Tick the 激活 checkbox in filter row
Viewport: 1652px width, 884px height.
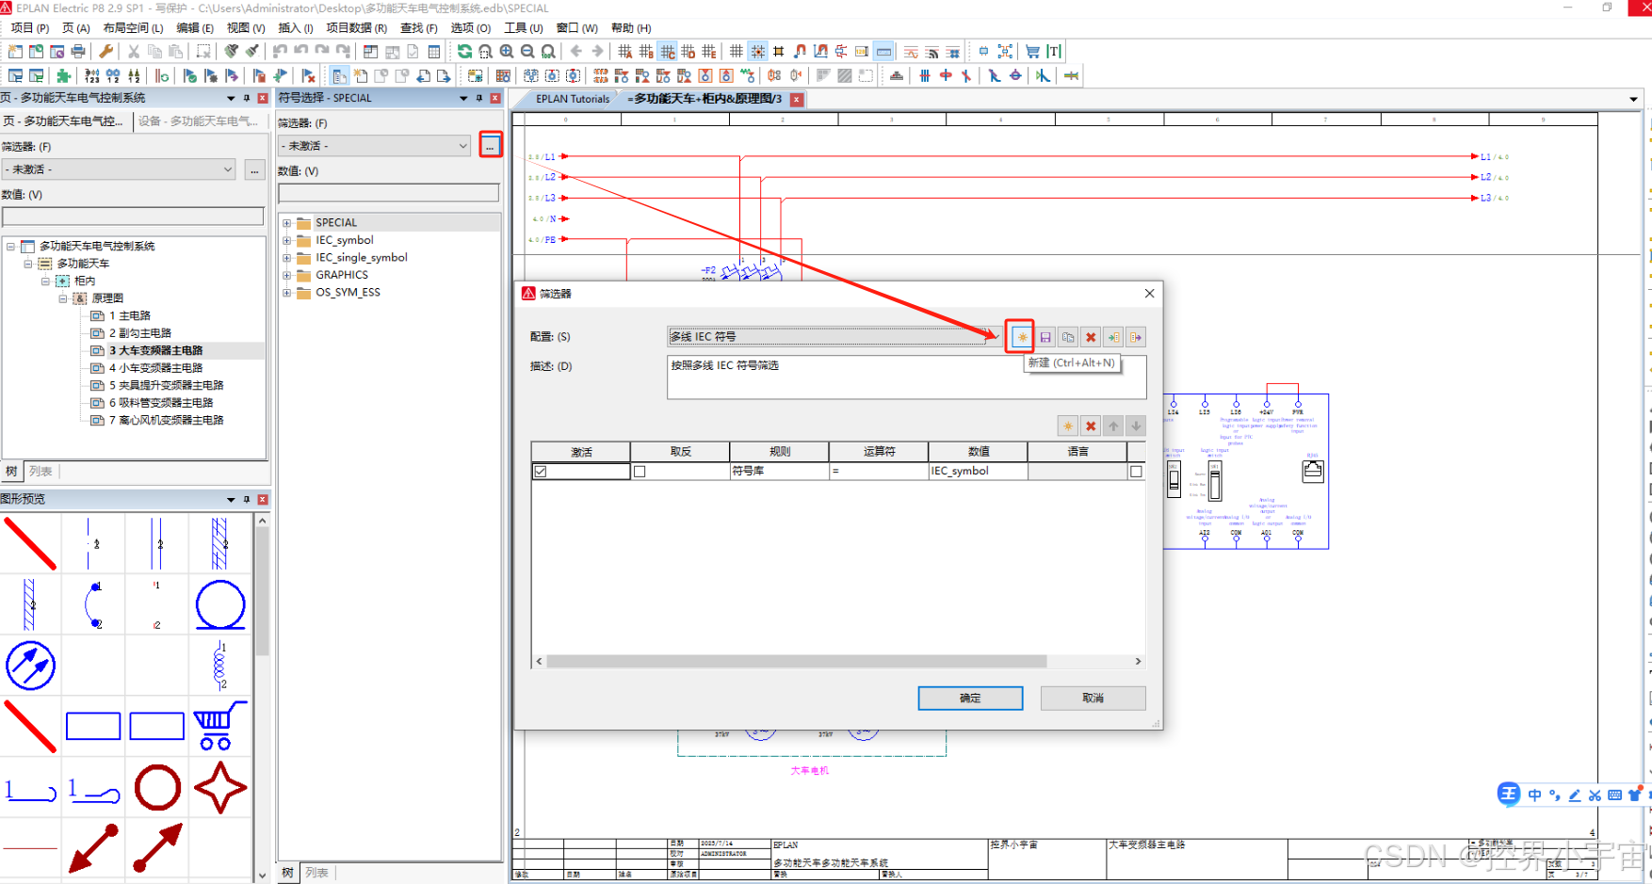pyautogui.click(x=541, y=472)
